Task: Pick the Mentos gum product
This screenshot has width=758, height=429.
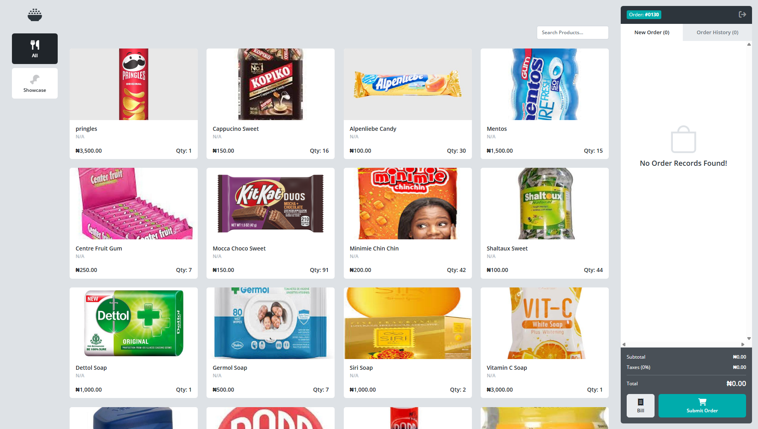Action: pyautogui.click(x=545, y=104)
